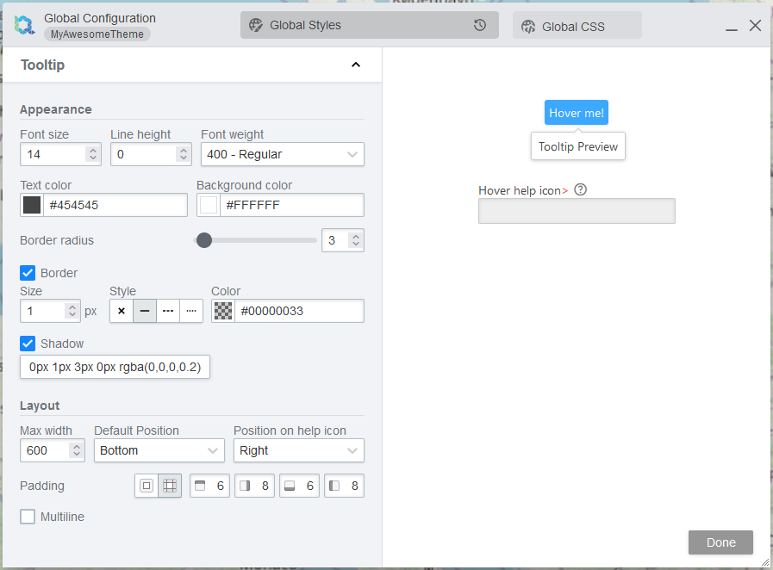The width and height of the screenshot is (773, 570).
Task: Choose uniform padding mode icon
Action: pyautogui.click(x=146, y=486)
